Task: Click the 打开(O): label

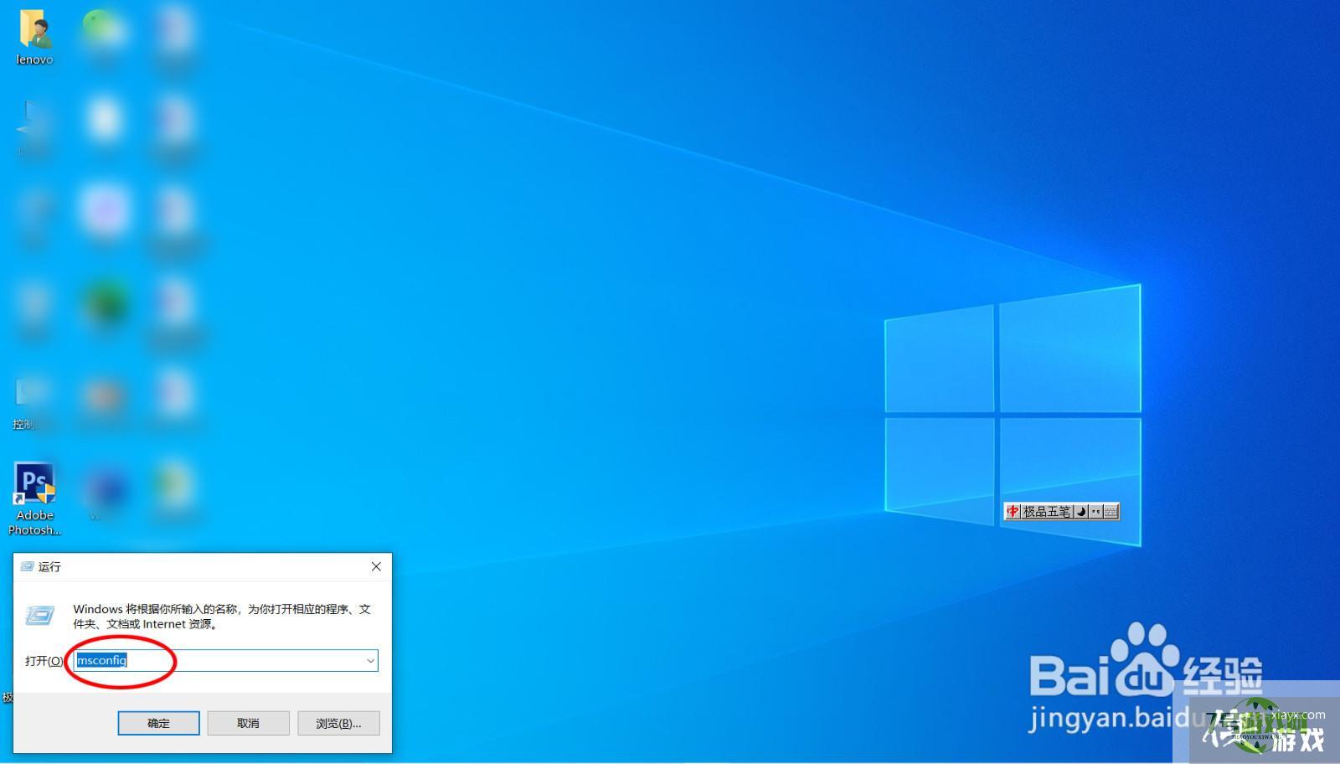Action: pyautogui.click(x=44, y=661)
